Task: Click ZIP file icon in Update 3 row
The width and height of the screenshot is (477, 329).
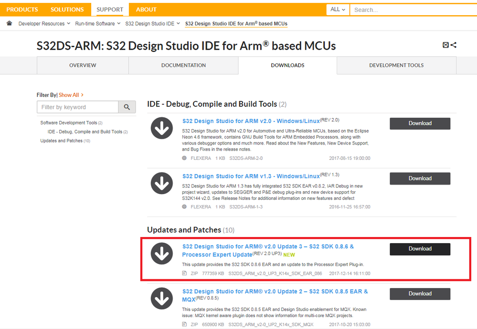Action: pyautogui.click(x=184, y=273)
